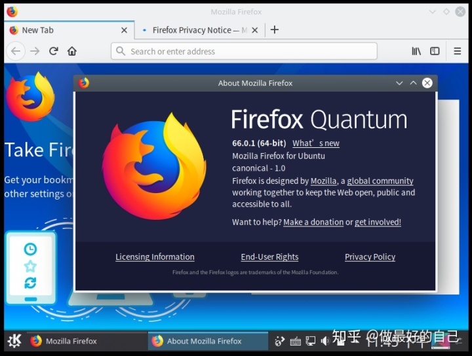The image size is (472, 356).
Task: Open the global community link
Action: pyautogui.click(x=380, y=181)
